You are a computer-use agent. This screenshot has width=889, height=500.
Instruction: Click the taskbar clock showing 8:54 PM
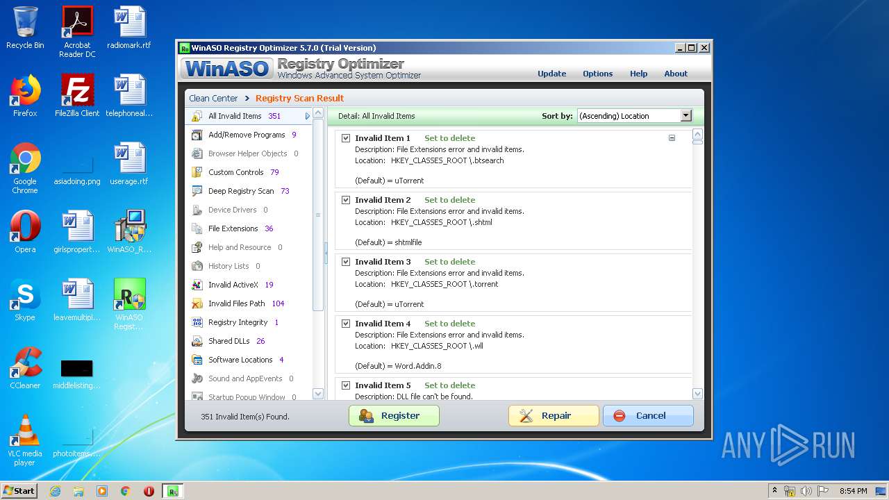tap(853, 491)
